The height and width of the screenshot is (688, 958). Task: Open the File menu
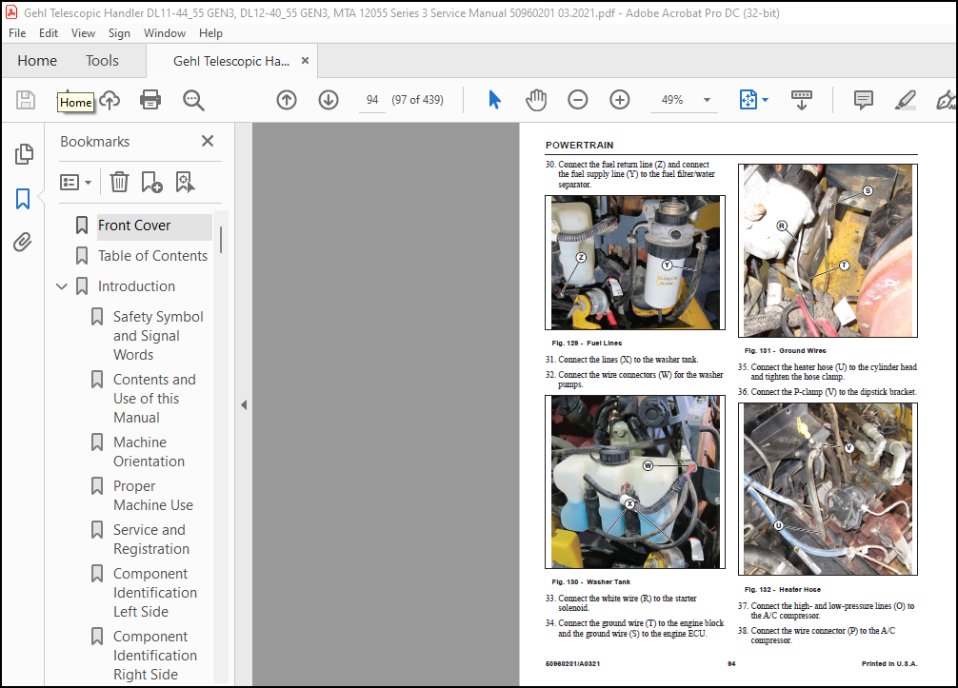[17, 33]
